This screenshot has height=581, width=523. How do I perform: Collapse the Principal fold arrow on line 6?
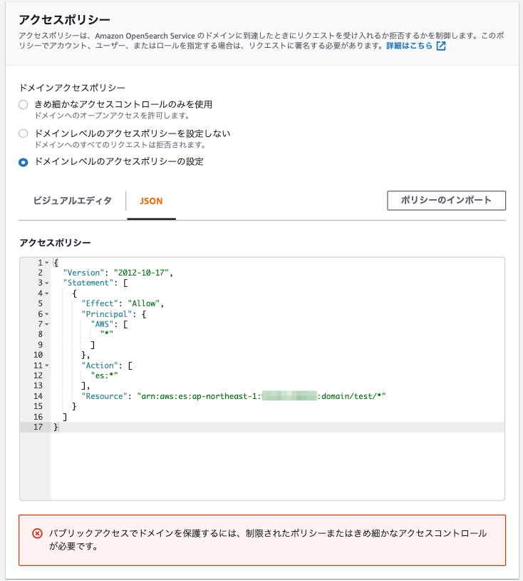tap(47, 314)
